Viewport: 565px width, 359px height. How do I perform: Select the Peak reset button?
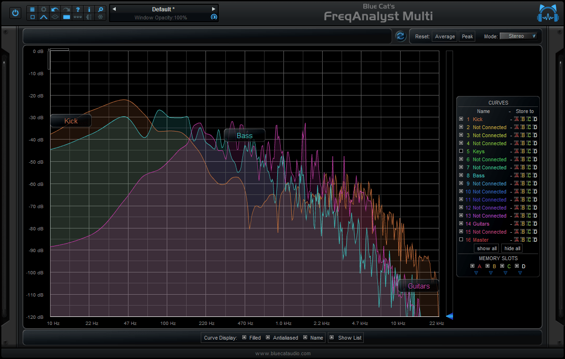coord(467,36)
